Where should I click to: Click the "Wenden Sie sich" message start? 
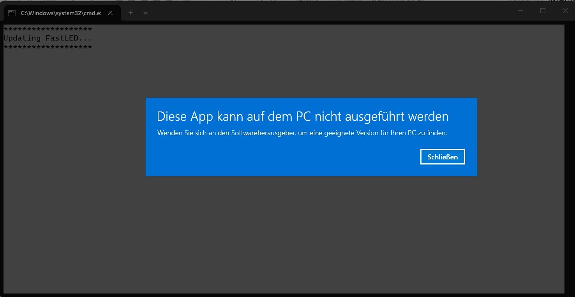[x=179, y=133]
